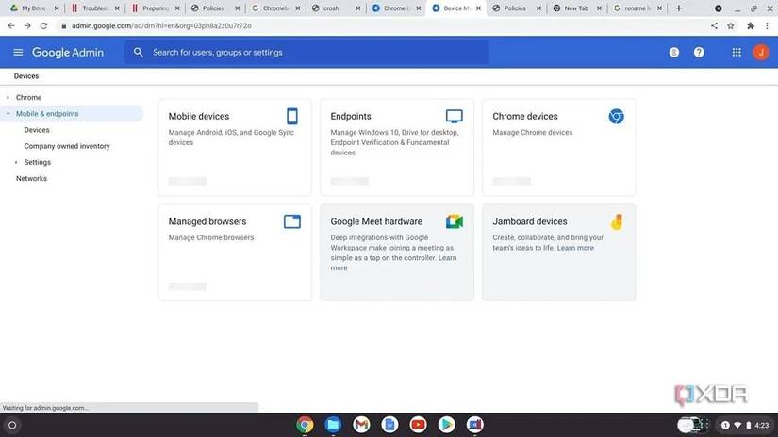Switch to the Preparing tab
Screen dimensions: 778x437
[155, 8]
